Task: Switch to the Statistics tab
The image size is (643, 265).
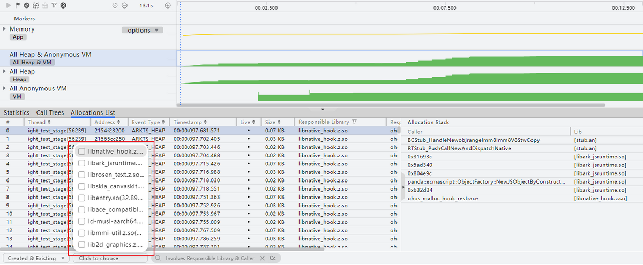Action: coord(17,113)
